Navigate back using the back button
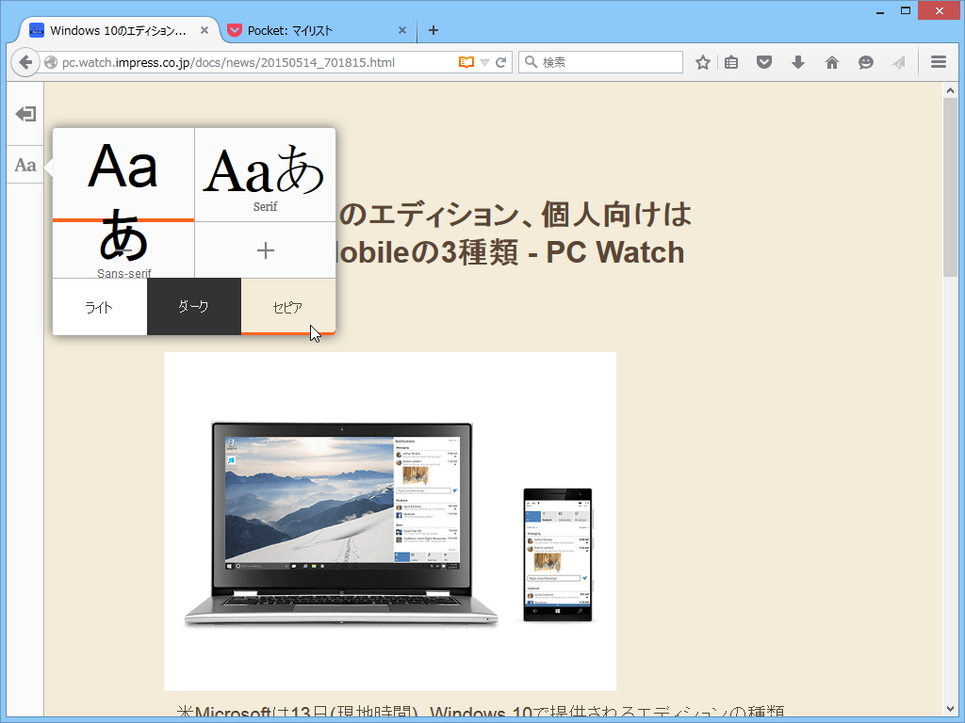 coord(25,61)
